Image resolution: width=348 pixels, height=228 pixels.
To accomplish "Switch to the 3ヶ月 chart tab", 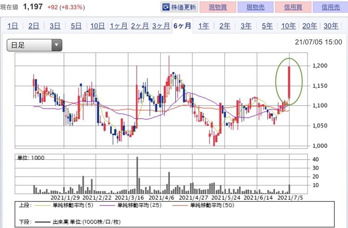I will click(161, 26).
